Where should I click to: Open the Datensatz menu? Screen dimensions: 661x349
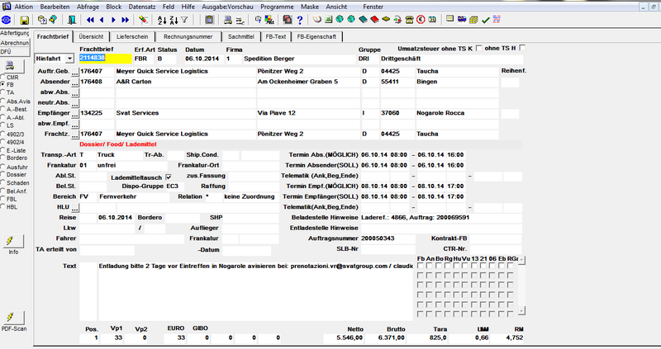(142, 7)
